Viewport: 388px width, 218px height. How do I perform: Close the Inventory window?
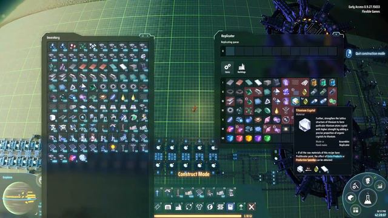point(147,36)
